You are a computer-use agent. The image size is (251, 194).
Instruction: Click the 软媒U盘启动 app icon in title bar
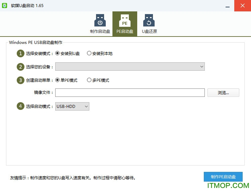pyautogui.click(x=4, y=6)
